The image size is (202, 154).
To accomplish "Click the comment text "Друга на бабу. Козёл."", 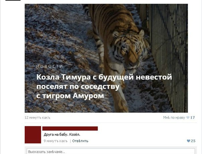I will (62, 135).
